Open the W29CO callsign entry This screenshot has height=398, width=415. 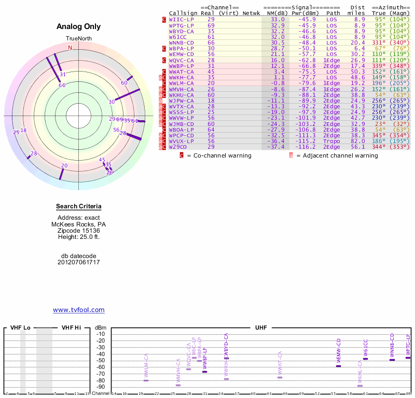(177, 147)
